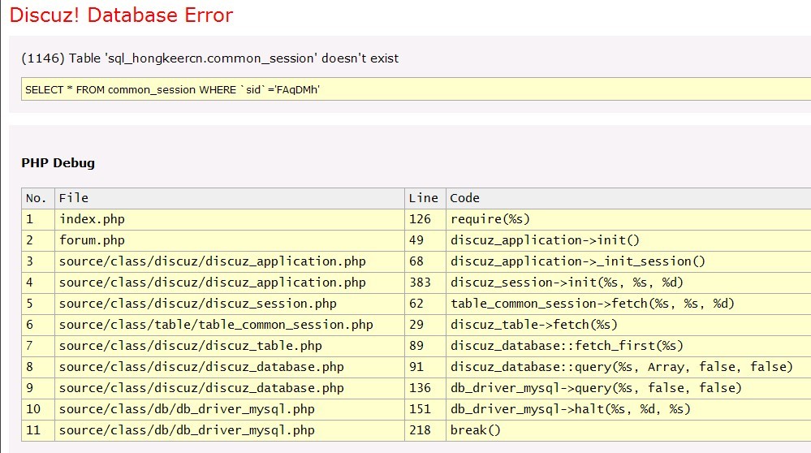Click the row number 1 cell
The height and width of the screenshot is (453, 811).
tap(38, 219)
